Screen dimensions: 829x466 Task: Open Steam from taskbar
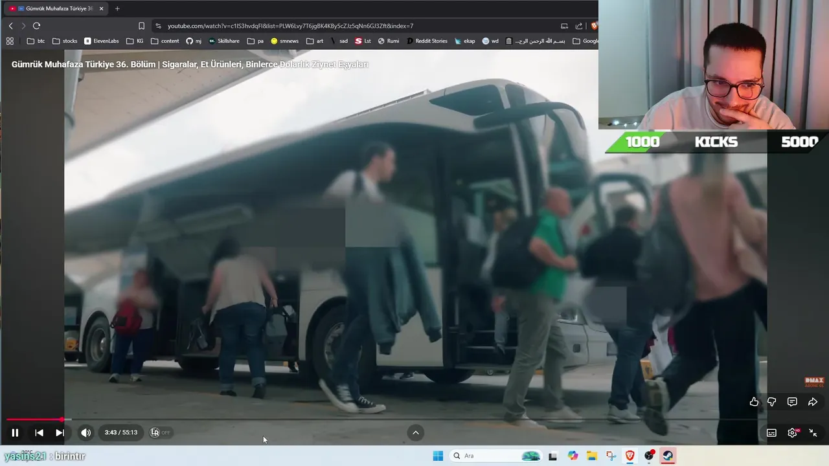tap(668, 456)
